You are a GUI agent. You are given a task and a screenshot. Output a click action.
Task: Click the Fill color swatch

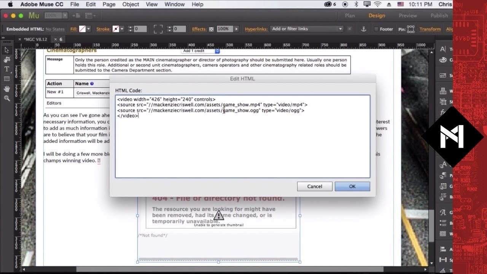click(x=82, y=29)
